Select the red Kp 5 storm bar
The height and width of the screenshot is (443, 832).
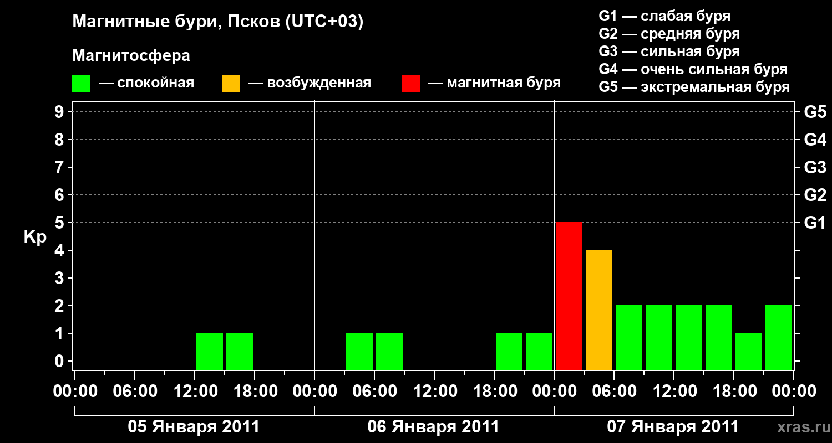click(569, 296)
